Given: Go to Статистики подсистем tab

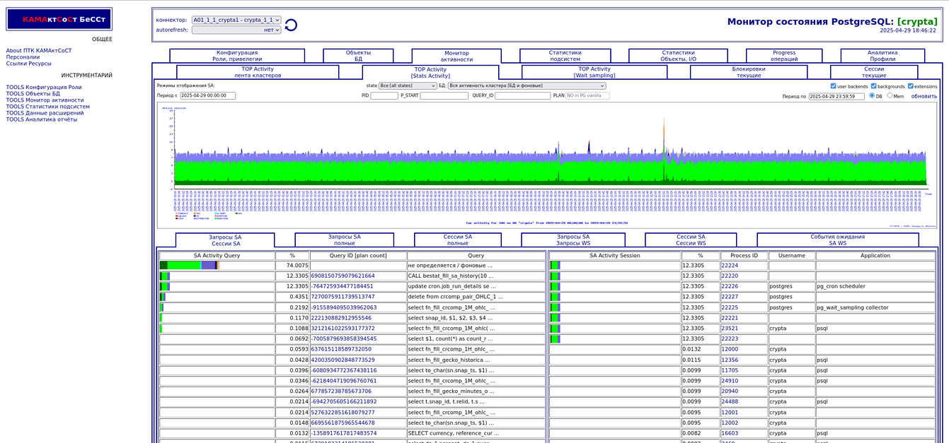Looking at the screenshot, I should [565, 56].
